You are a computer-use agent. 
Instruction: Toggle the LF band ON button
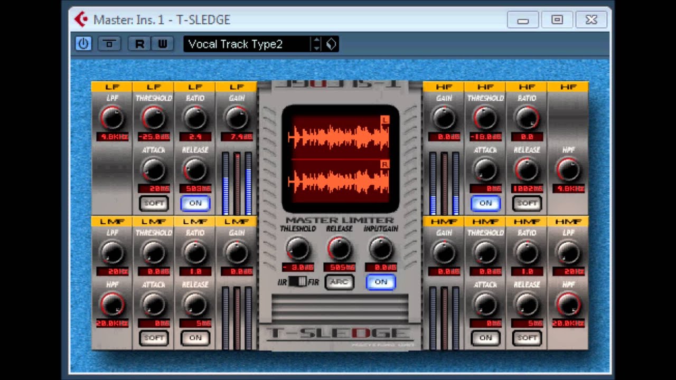click(195, 203)
